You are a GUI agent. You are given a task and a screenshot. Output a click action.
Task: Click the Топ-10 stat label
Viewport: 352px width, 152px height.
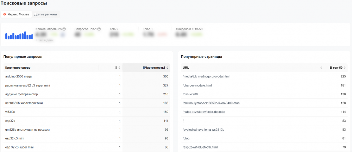(x=148, y=29)
